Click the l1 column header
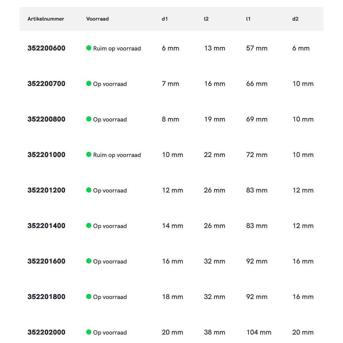The image size is (343, 343). (248, 19)
